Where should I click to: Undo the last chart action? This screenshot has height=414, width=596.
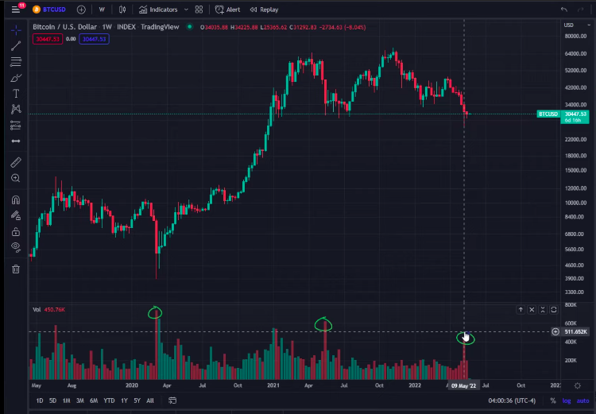pyautogui.click(x=563, y=10)
